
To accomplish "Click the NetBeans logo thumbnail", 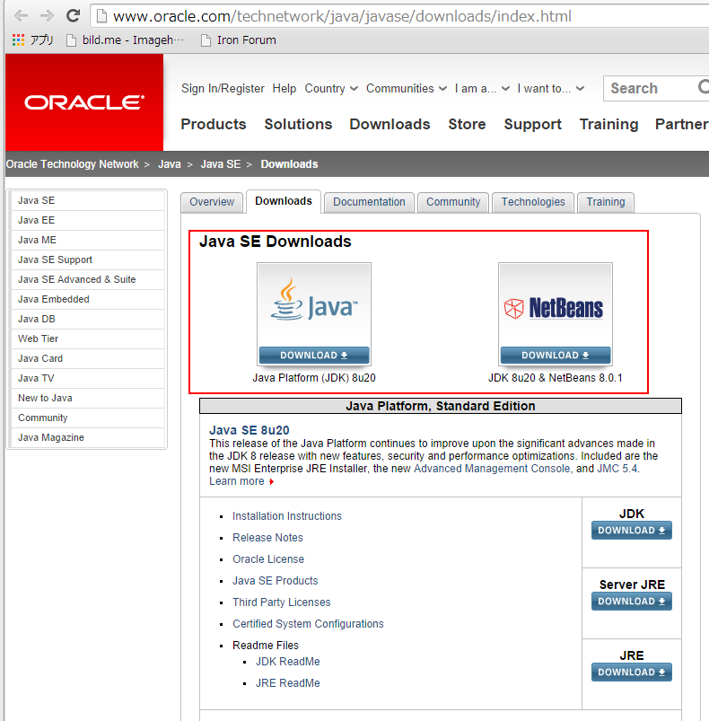I will pos(555,308).
